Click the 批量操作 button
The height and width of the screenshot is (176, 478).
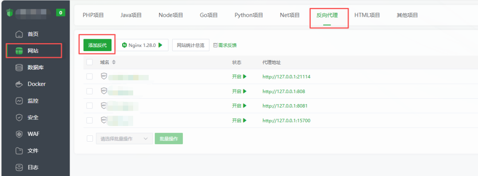pyautogui.click(x=169, y=139)
